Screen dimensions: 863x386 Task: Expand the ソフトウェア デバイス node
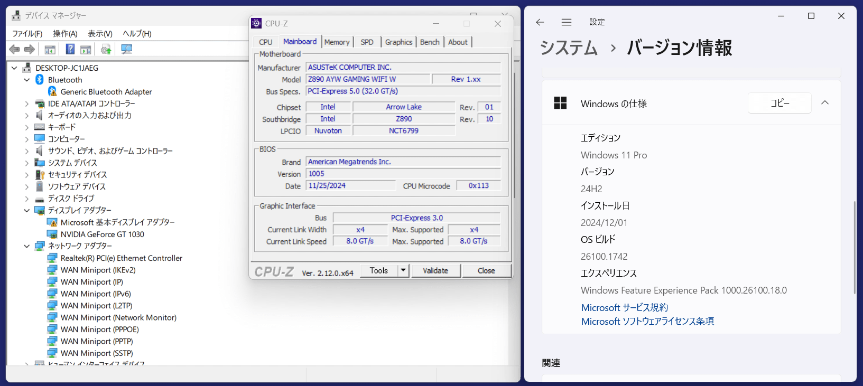tap(27, 186)
